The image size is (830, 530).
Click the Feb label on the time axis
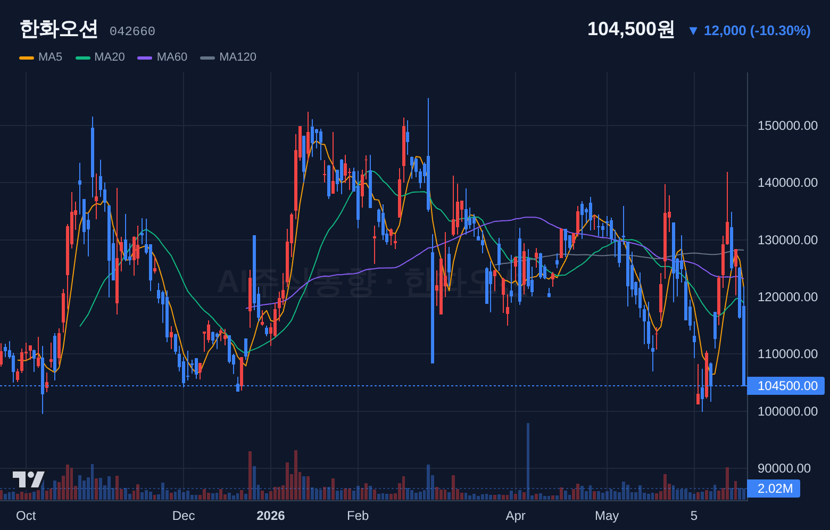coord(358,516)
